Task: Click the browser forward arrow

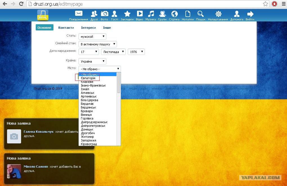Action: [13, 4]
